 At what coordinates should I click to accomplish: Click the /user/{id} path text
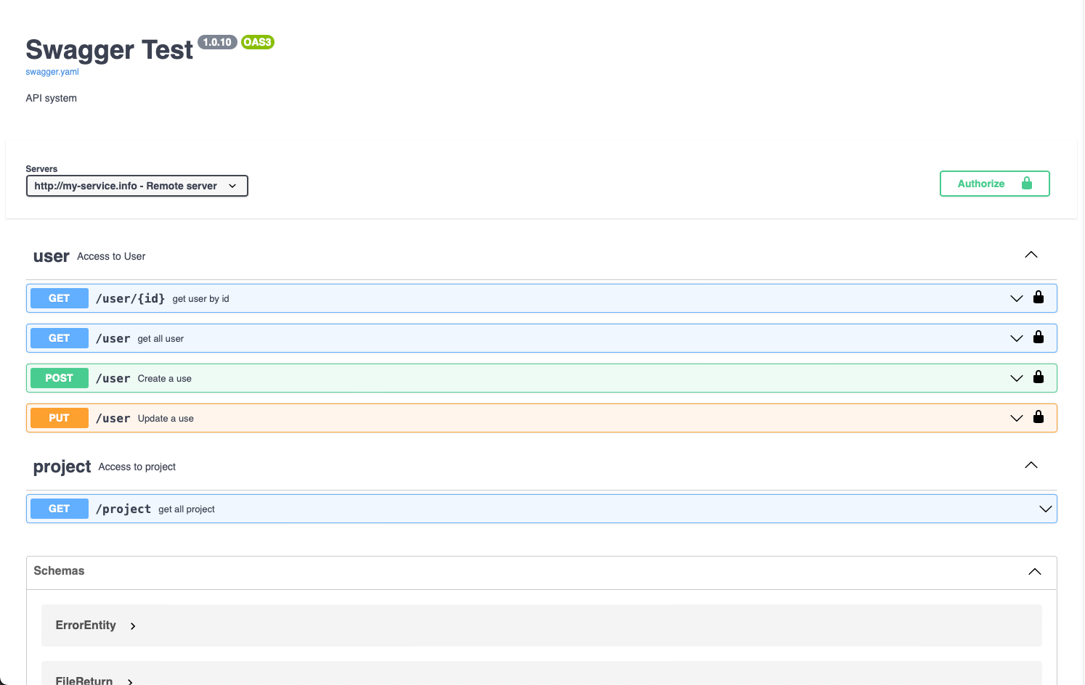(131, 298)
